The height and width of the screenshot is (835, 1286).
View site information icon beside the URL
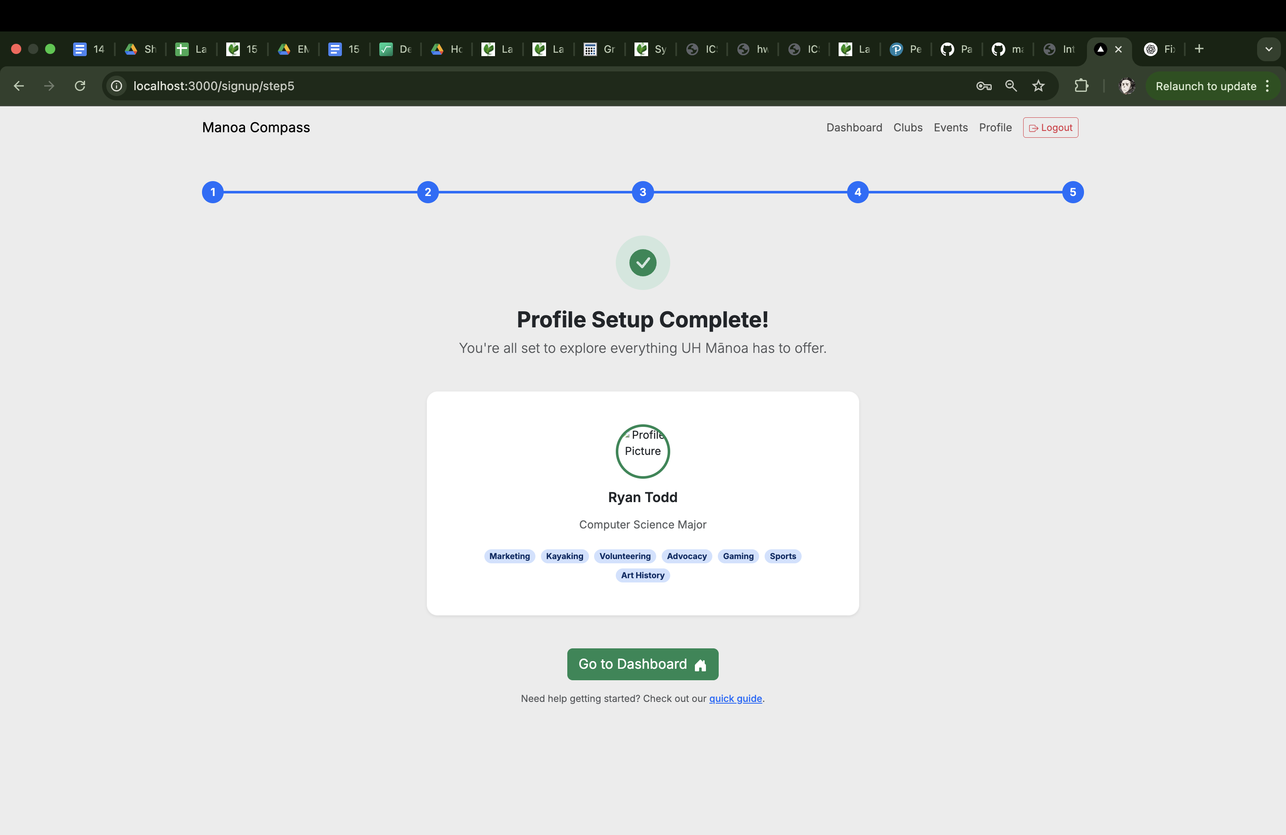click(116, 86)
